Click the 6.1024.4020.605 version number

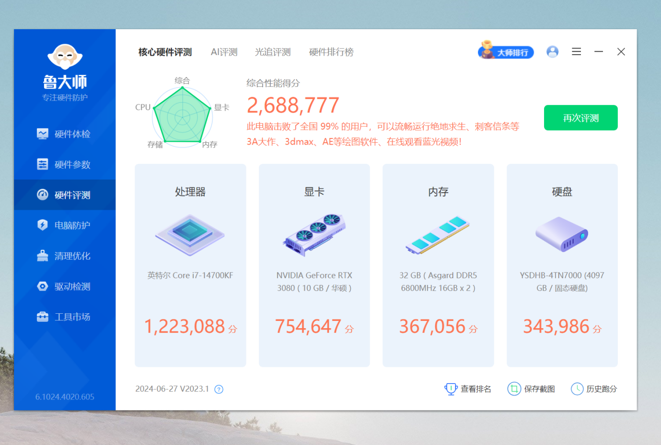click(x=65, y=397)
